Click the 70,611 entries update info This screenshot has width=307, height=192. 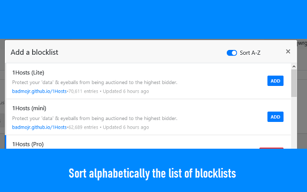click(108, 91)
